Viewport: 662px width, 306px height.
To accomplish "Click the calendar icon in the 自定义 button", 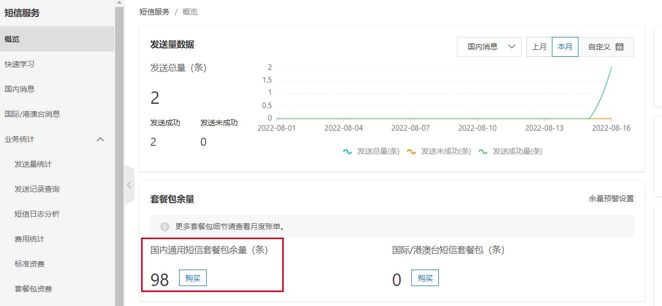I will point(620,46).
